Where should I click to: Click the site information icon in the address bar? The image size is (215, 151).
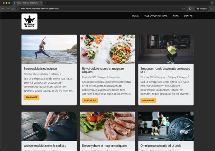click(x=18, y=9)
